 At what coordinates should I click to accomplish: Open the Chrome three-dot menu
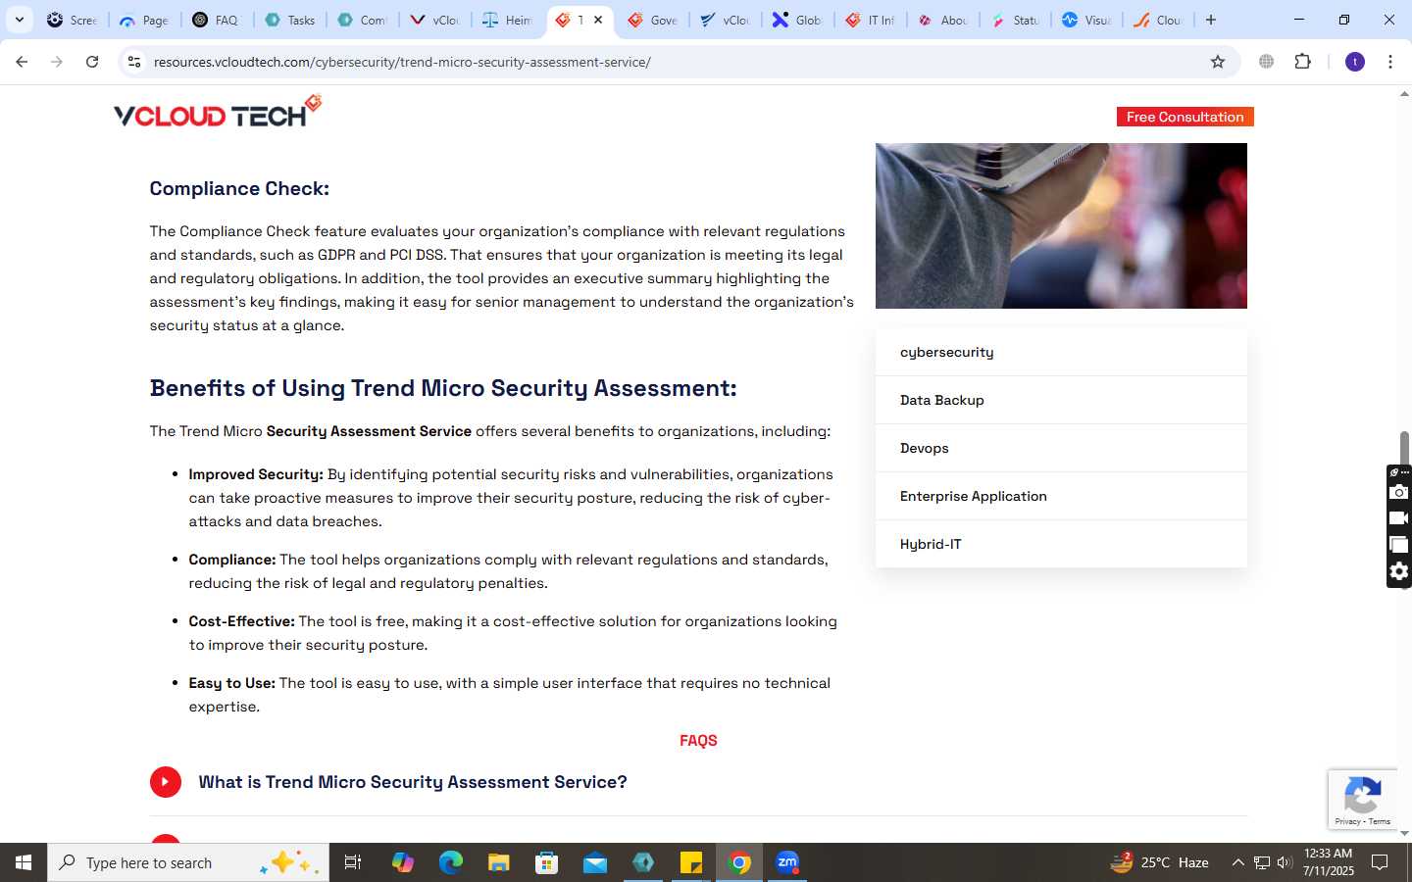coord(1390,62)
